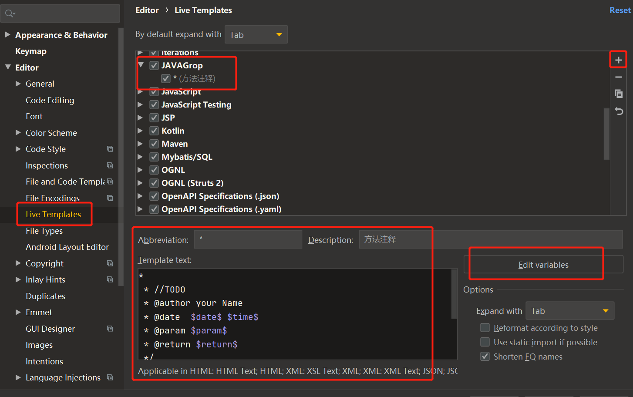Click the project-level icon beside File Encodings
Viewport: 633px width, 397px height.
(x=110, y=198)
